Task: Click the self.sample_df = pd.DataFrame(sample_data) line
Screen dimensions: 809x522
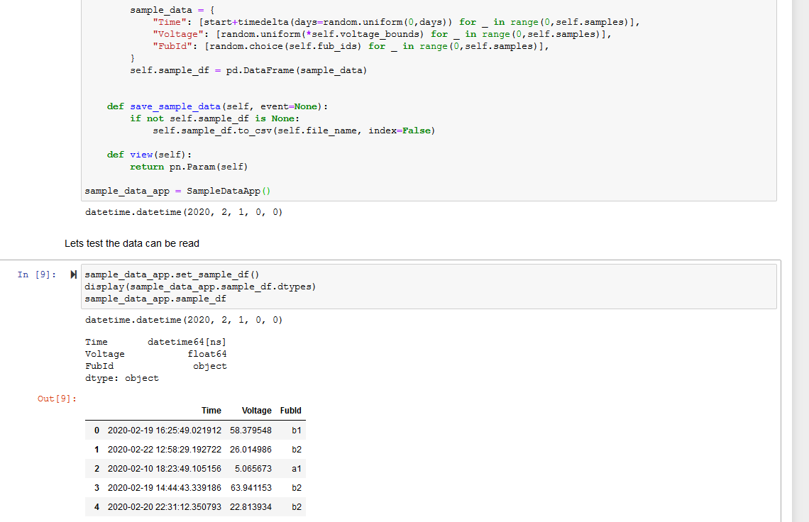Action: pyautogui.click(x=248, y=70)
